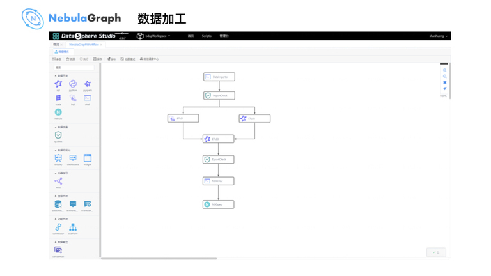491x276 pixels.
Task: Select the widget node icon
Action: click(88, 158)
